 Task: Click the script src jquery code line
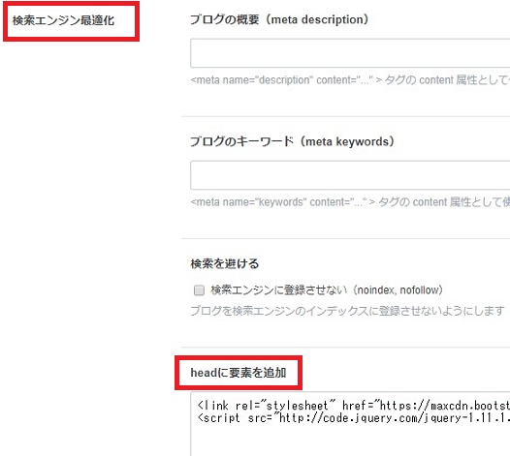tap(354, 418)
